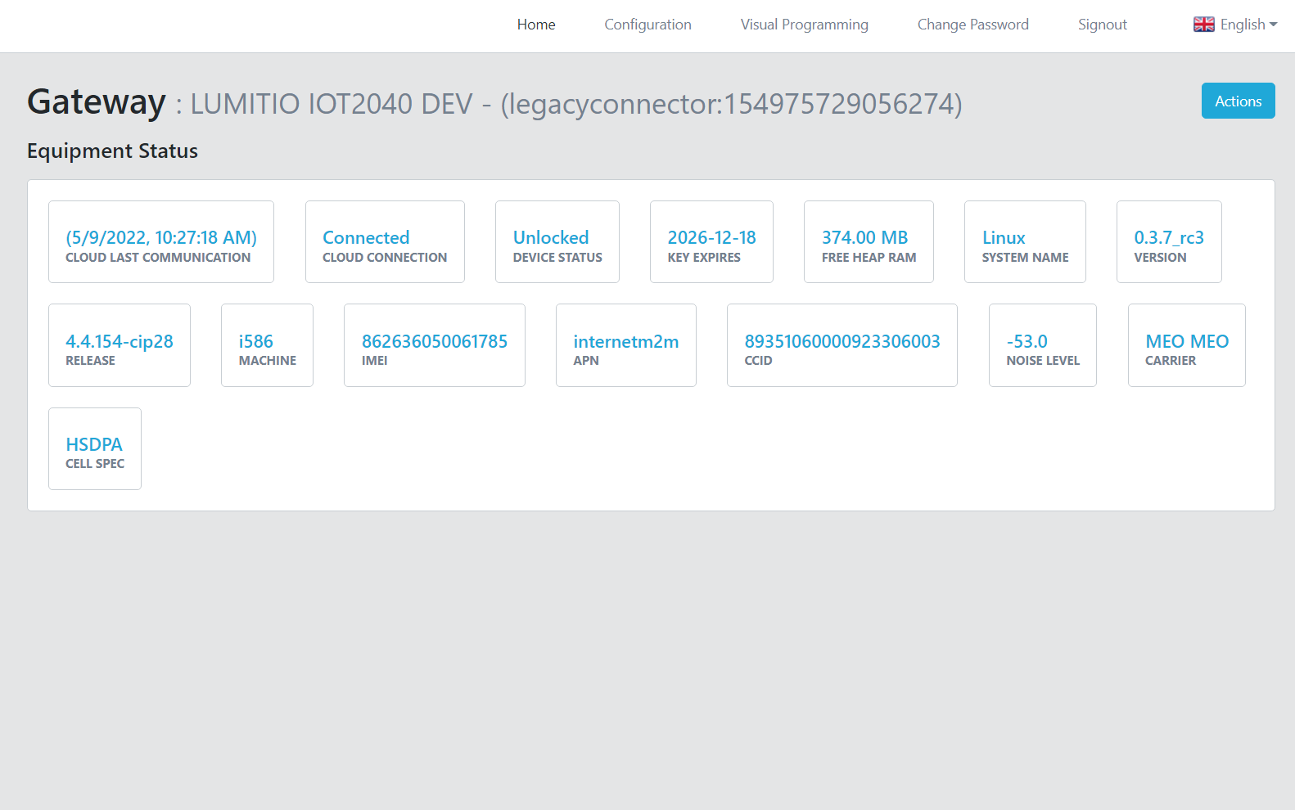The image size is (1295, 810).
Task: Click the Connected cloud connection value
Action: pyautogui.click(x=366, y=237)
